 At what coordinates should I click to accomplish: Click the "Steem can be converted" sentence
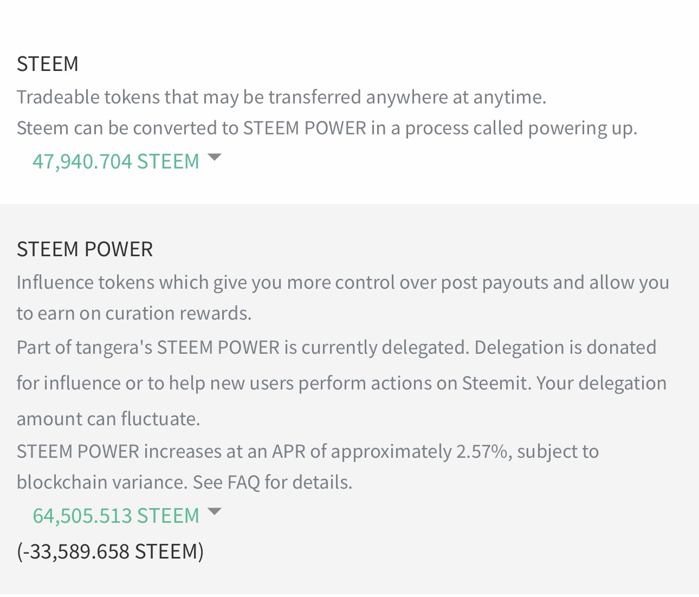tap(327, 128)
